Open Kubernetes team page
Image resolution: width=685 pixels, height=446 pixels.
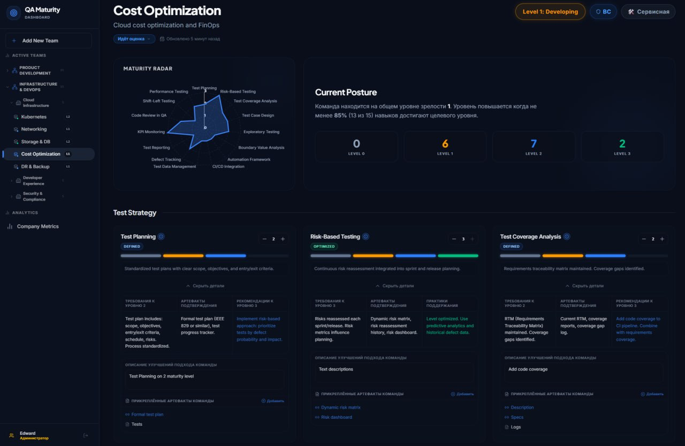34,117
